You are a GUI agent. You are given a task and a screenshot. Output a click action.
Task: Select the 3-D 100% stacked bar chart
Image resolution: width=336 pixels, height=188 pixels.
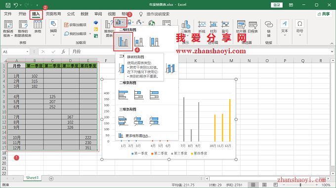pos(154,121)
